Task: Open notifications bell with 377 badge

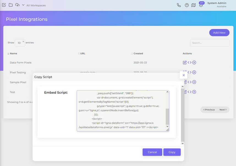Action: [201, 5]
